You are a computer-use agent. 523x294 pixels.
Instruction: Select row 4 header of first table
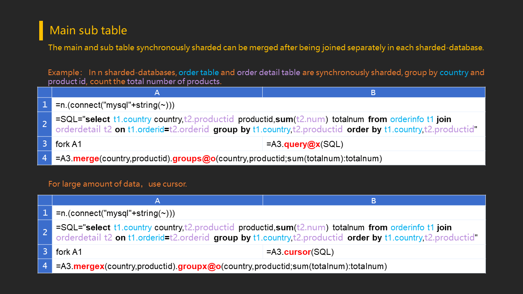45,158
